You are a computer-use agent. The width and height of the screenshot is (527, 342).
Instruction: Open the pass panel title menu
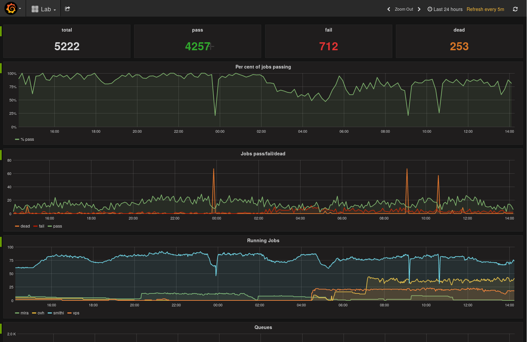(x=197, y=30)
